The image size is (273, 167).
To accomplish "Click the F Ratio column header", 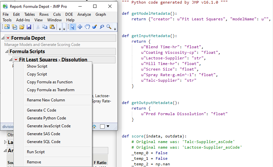I will tap(100, 162).
